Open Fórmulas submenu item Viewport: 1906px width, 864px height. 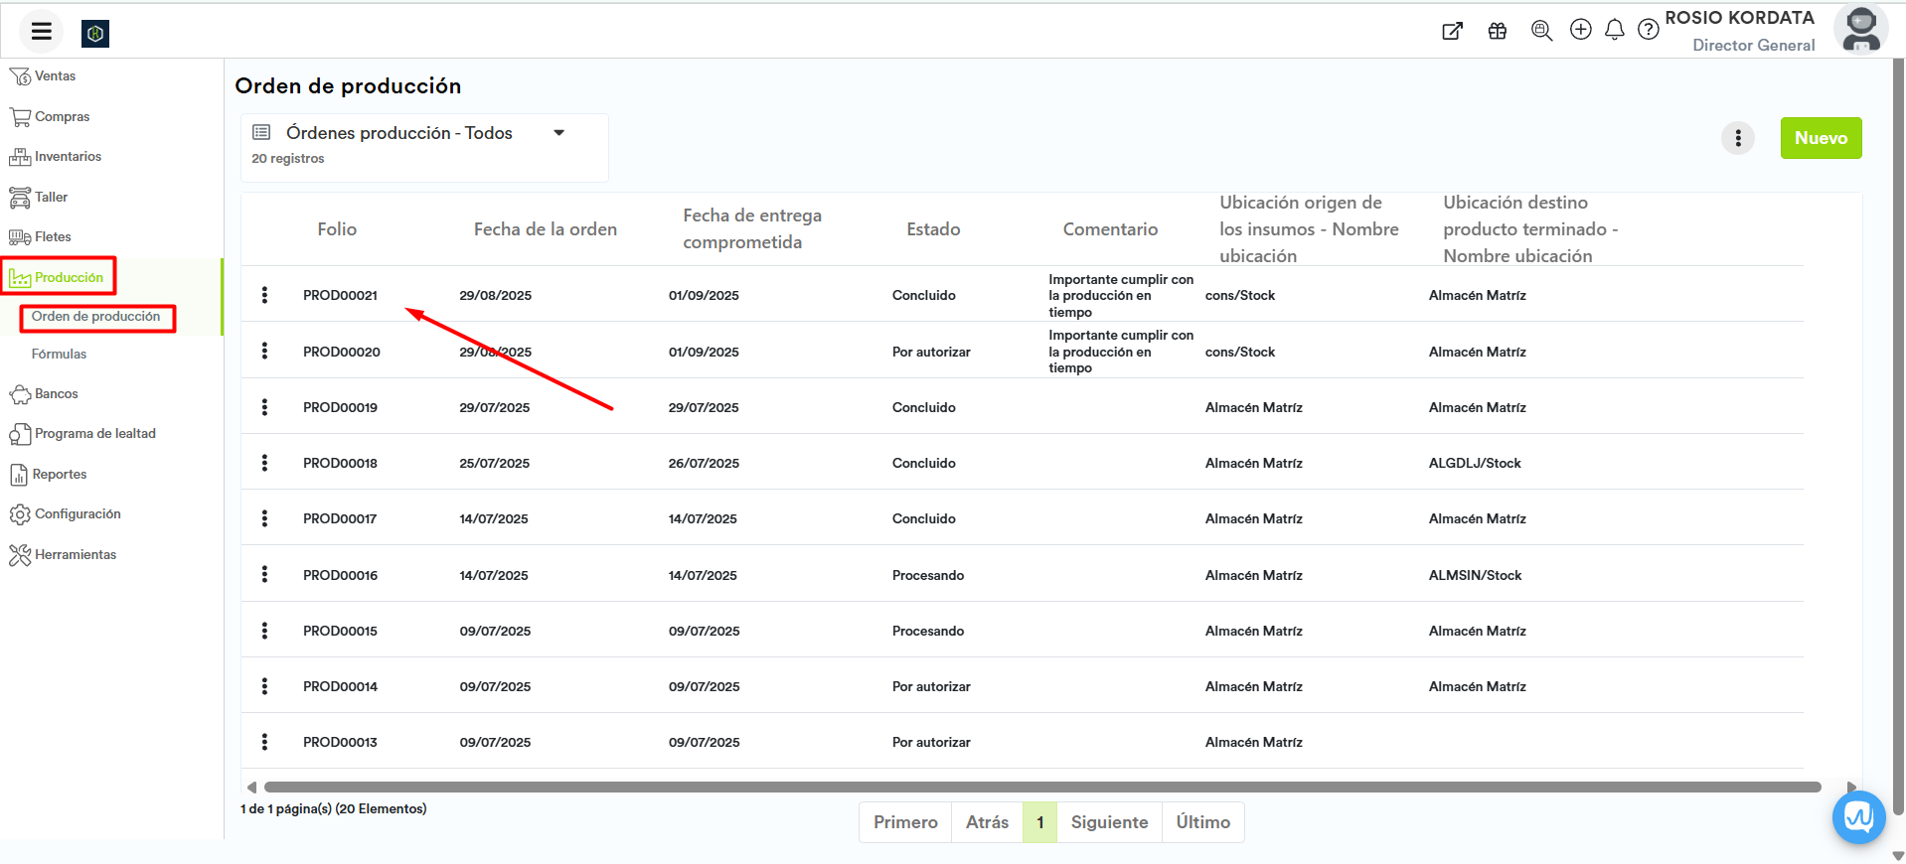pos(59,355)
